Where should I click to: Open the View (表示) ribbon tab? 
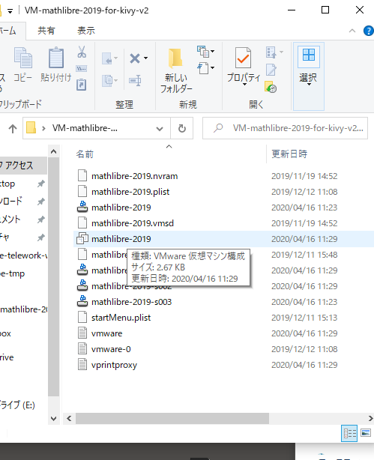click(86, 31)
